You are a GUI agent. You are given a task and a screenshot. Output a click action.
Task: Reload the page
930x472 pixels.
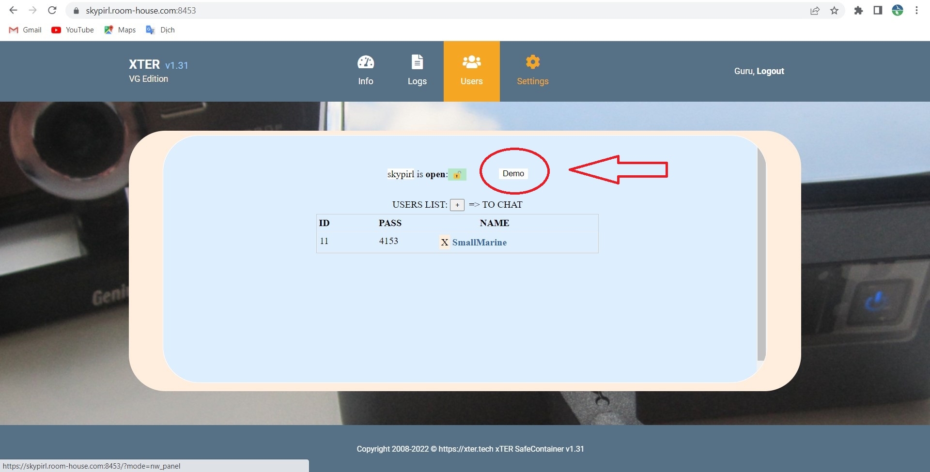52,10
